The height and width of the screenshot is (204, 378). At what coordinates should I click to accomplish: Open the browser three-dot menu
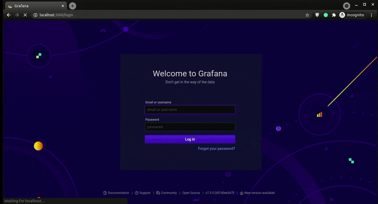tap(371, 15)
